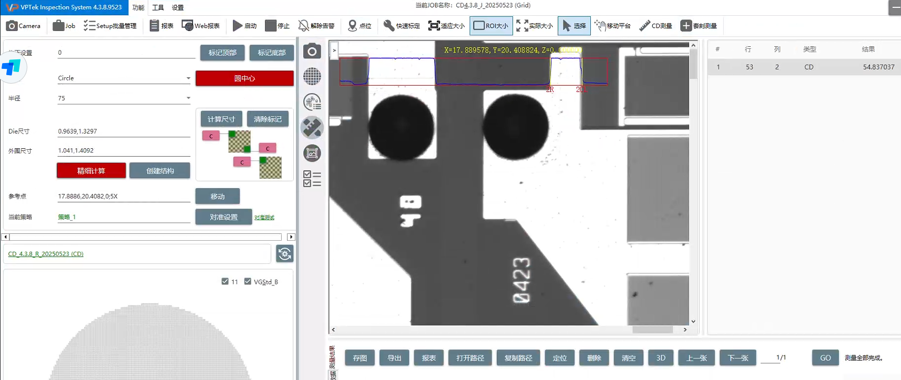Click the top pink C marker box
Screen dimensions: 901x380
pyautogui.click(x=211, y=136)
